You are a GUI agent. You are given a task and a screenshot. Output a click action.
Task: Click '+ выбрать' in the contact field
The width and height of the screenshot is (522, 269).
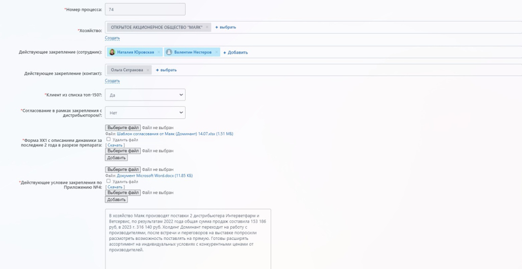tap(166, 70)
